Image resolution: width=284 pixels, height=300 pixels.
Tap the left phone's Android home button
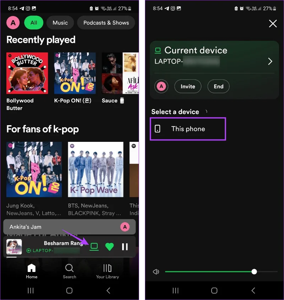69,290
